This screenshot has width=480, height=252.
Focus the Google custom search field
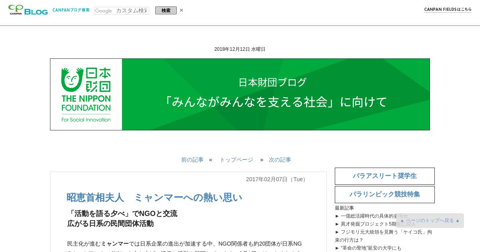click(x=122, y=10)
